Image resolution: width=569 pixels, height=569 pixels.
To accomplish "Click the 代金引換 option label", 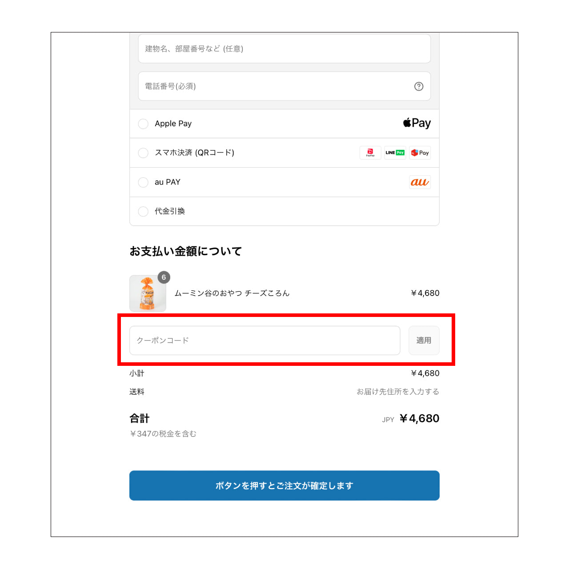I will coord(170,211).
